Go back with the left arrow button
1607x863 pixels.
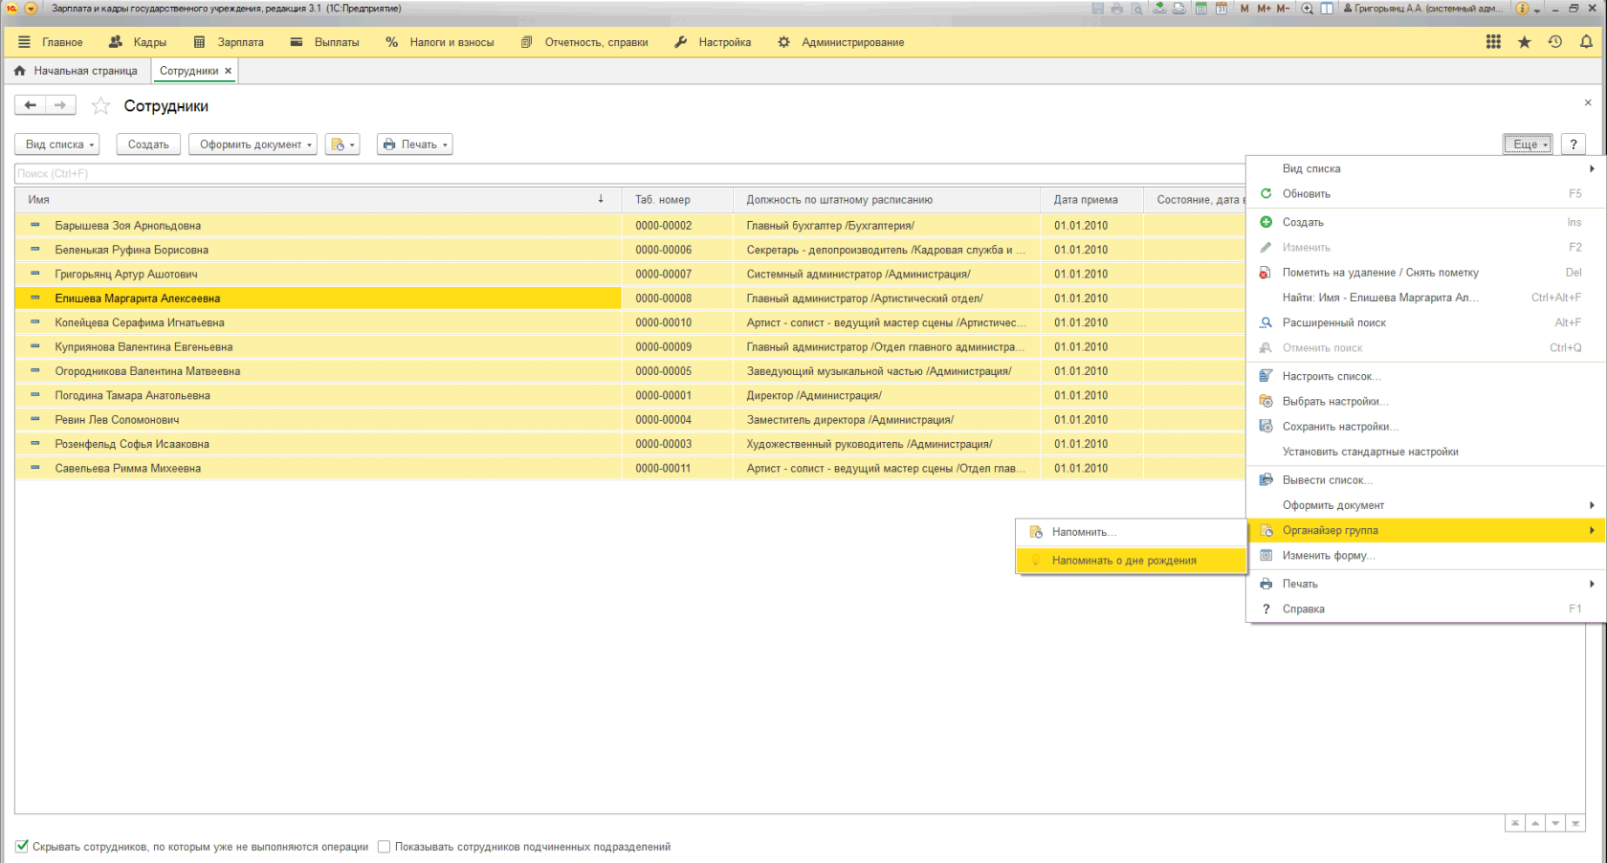click(31, 105)
